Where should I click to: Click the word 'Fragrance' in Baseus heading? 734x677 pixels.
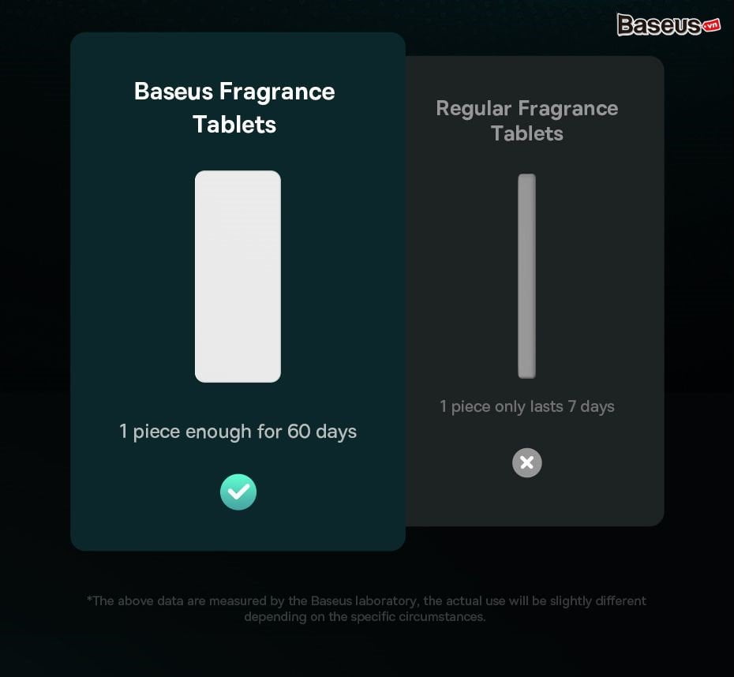[x=277, y=92]
